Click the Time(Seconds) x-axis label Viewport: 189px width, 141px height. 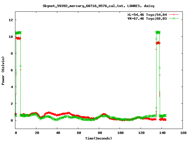(98, 138)
